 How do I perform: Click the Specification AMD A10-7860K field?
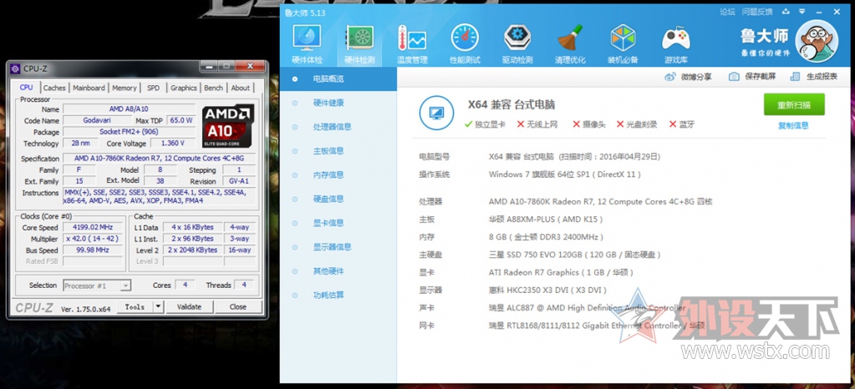coord(159,159)
